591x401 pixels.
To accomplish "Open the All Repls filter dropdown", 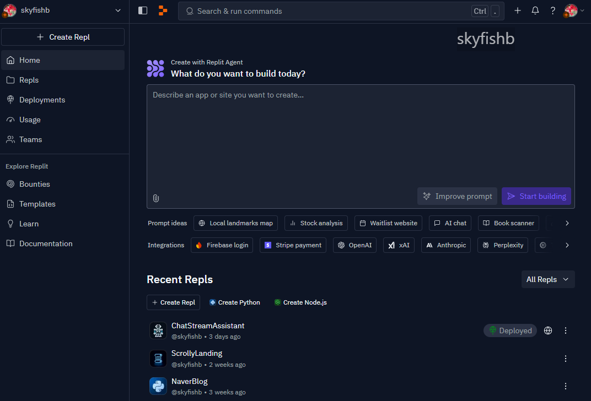I will pos(548,279).
